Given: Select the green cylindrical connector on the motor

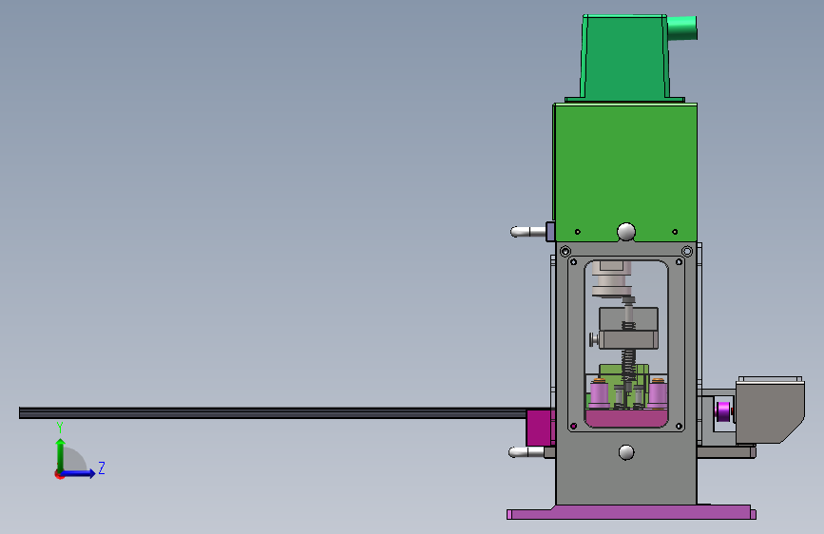Looking at the screenshot, I should [x=682, y=28].
